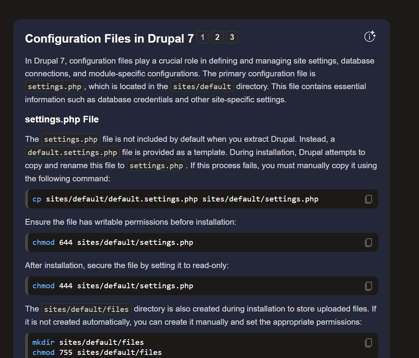Open the AI info icon at top right

(x=370, y=36)
